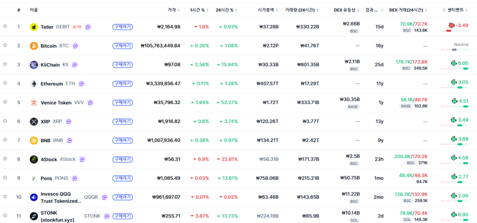Click BASE chain tag in Venice Token liquidity

[x=353, y=107]
